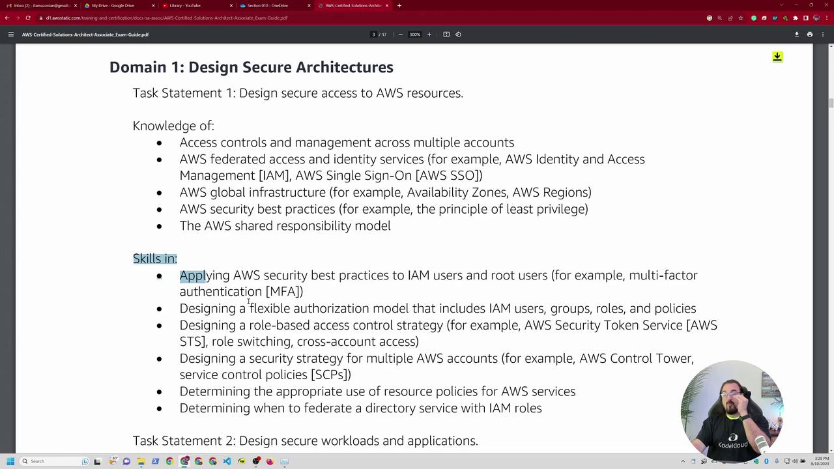The image size is (834, 469).
Task: Click "Task Statement 2: Design secure workloads" text
Action: coord(306,441)
